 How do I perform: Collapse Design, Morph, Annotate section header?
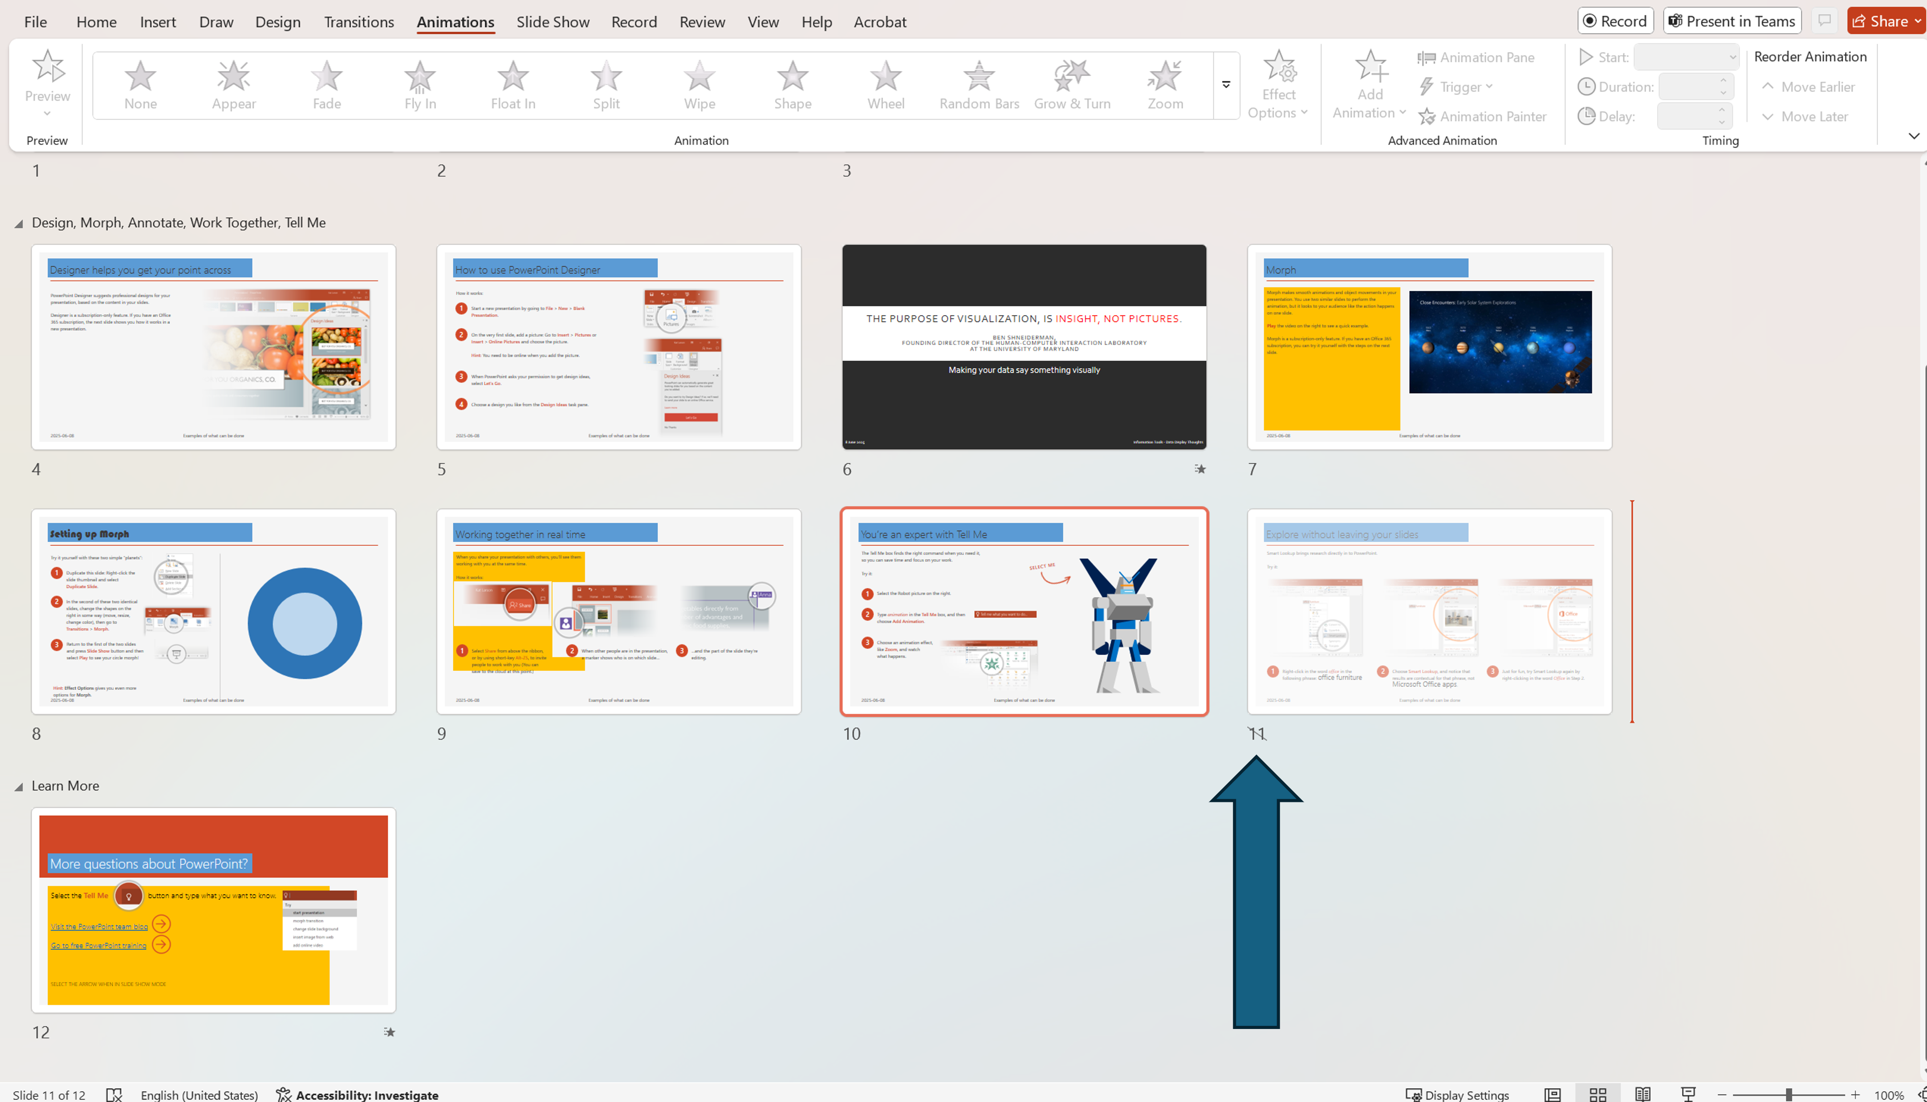click(x=19, y=224)
